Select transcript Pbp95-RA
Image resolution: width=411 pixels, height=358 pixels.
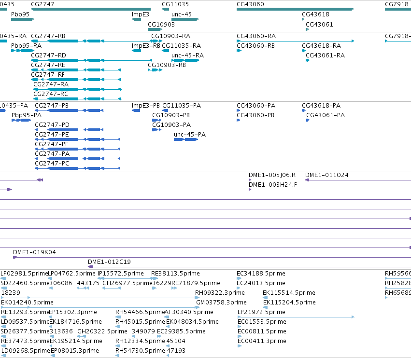pos(23,51)
